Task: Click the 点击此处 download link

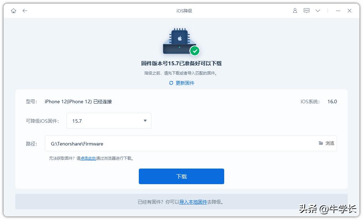Action: 87,158
